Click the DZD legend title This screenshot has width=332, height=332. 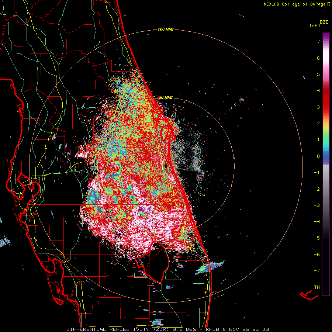pos(324,22)
